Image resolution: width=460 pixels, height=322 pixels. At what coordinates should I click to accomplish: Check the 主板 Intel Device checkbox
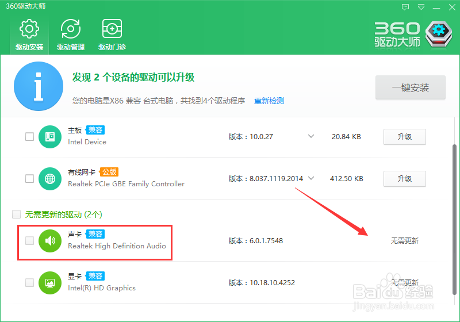pyautogui.click(x=30, y=137)
